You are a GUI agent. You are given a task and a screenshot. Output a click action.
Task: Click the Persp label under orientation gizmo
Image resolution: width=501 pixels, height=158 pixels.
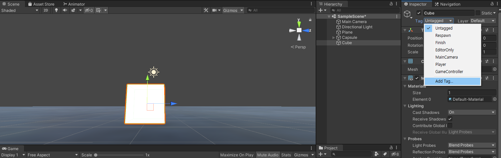[298, 47]
